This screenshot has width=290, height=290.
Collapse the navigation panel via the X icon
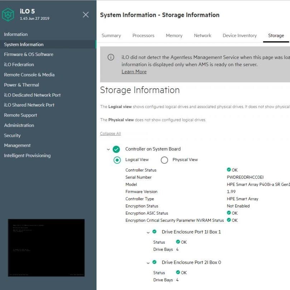pos(85,14)
